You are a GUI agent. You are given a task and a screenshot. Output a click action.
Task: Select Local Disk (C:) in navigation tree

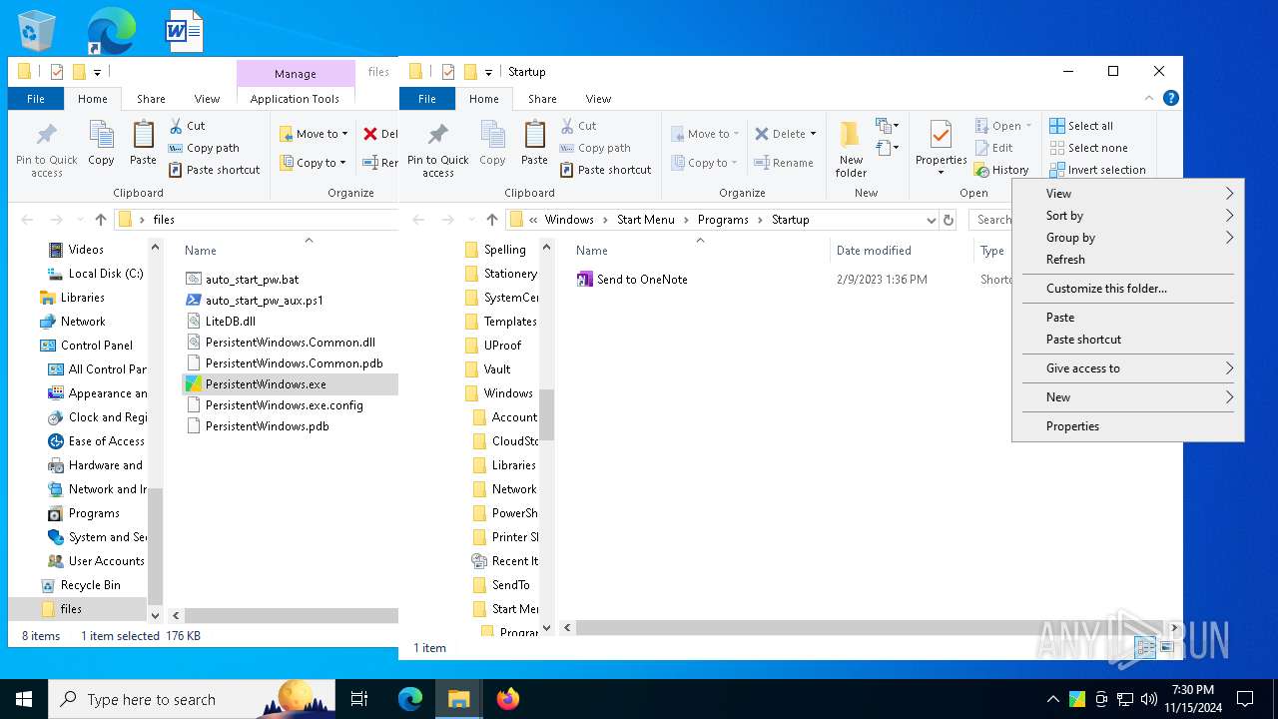(105, 274)
